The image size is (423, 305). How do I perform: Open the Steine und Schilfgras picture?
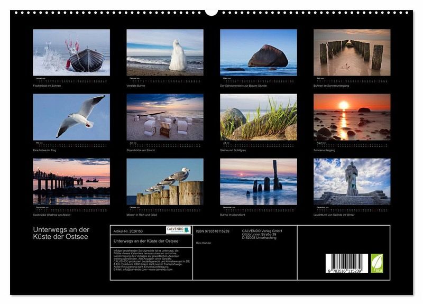point(258,117)
